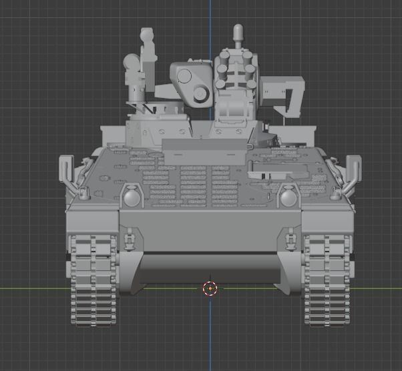Click the right side mirror on the hull
This screenshot has width=402, height=371.
pyautogui.click(x=354, y=169)
